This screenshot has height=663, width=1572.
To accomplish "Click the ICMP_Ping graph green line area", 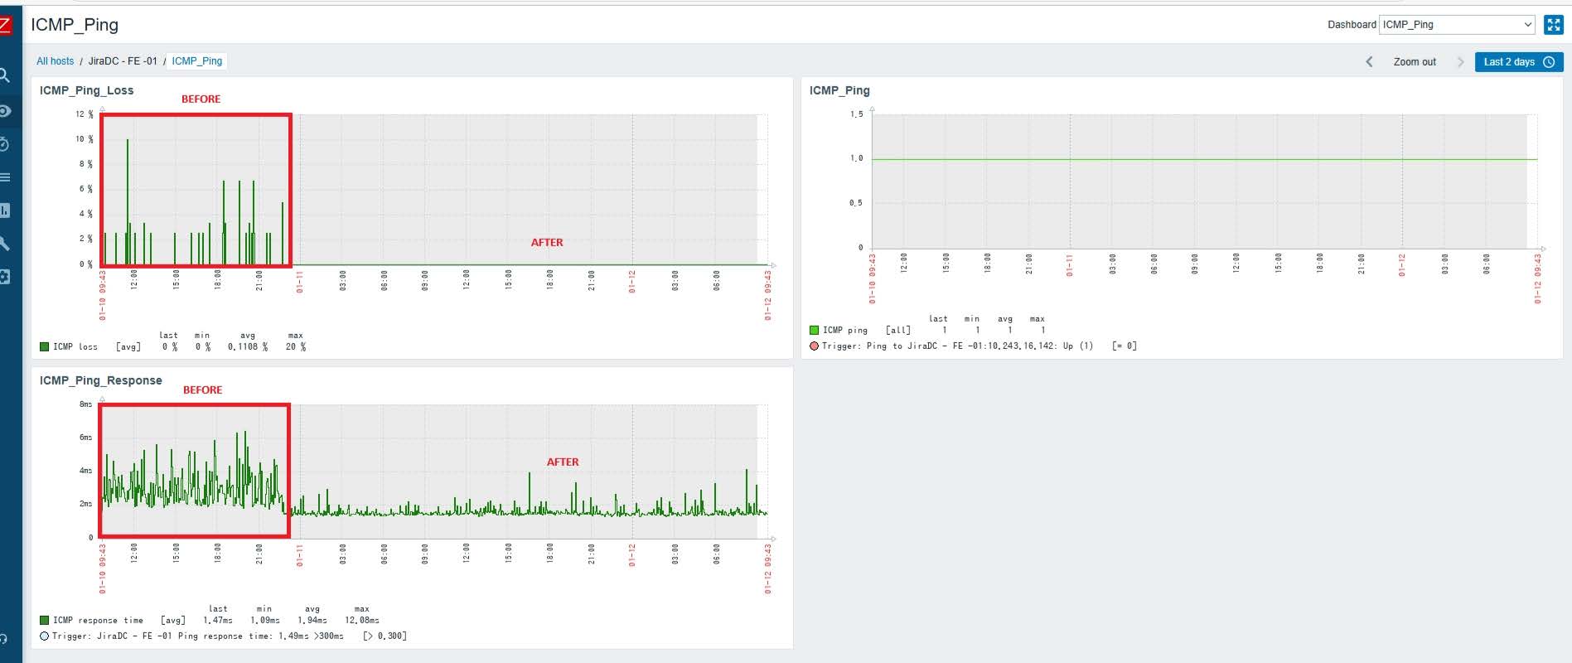I will click(x=1204, y=159).
